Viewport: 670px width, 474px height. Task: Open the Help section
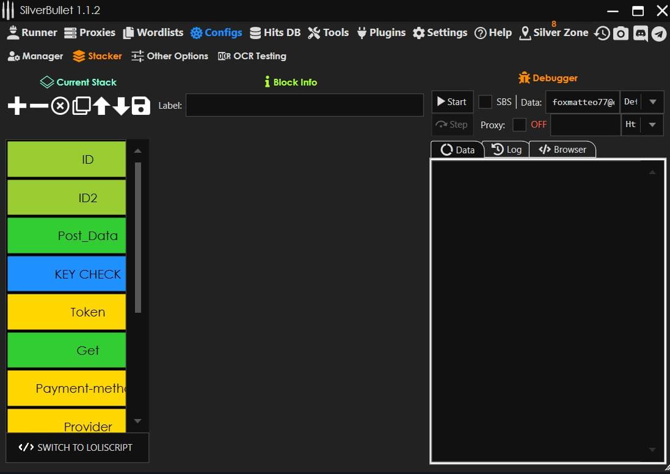[493, 32]
